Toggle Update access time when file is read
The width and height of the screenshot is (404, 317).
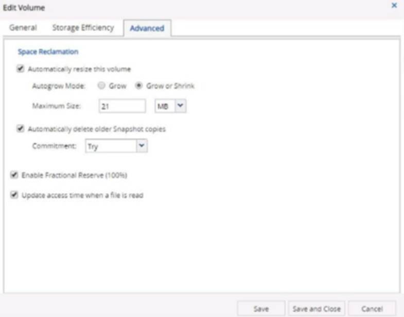click(x=14, y=195)
